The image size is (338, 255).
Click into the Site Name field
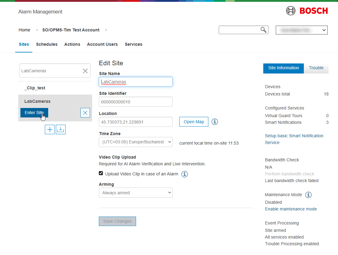coord(136,82)
